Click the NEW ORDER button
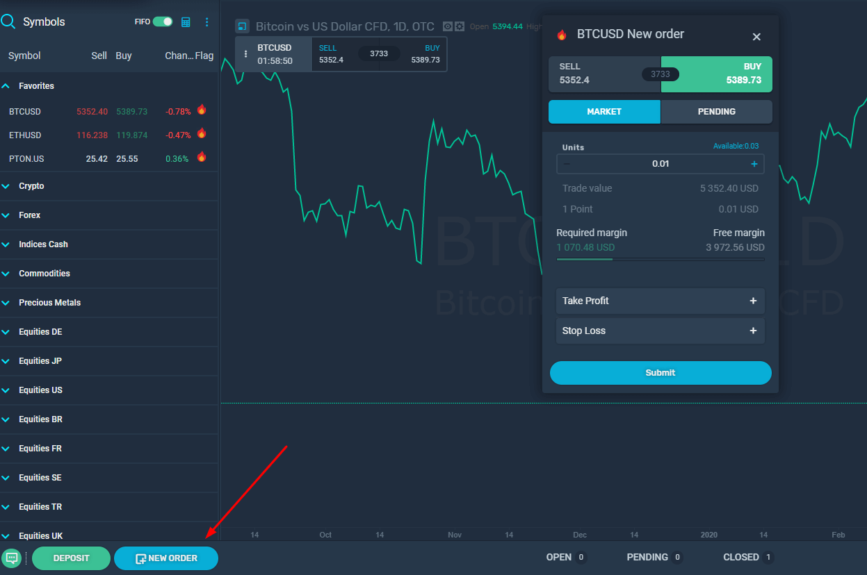867x575 pixels. pos(166,558)
